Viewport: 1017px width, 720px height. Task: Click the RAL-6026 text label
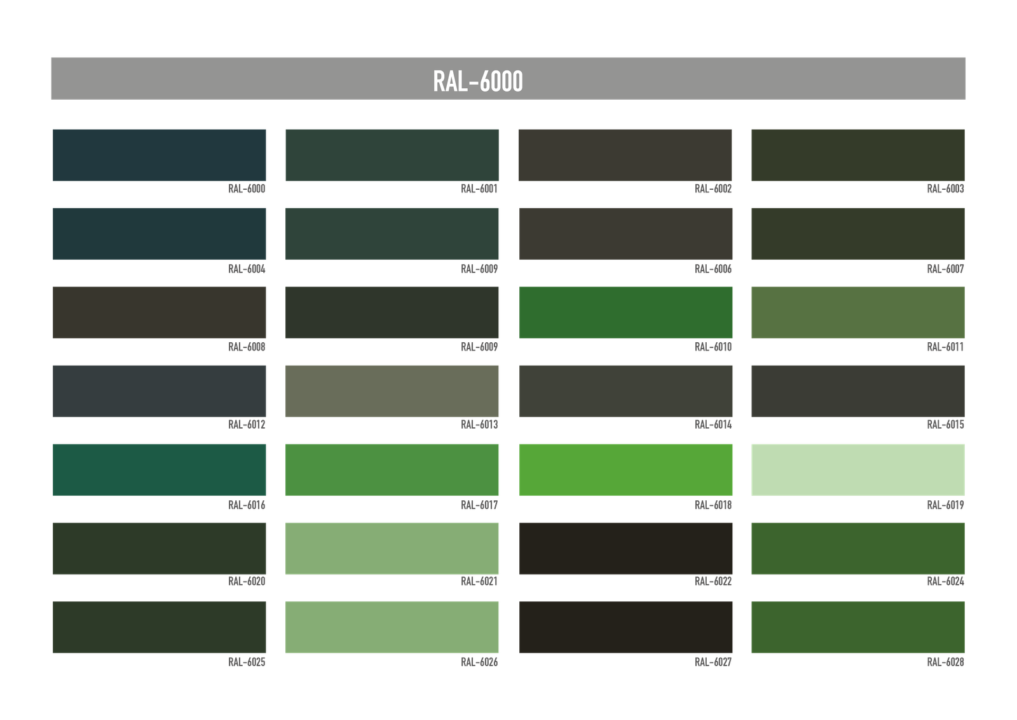coord(479,662)
